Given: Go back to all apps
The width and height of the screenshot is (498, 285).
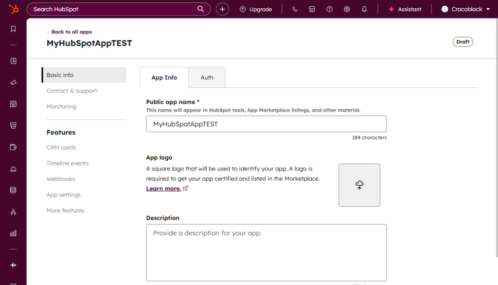Looking at the screenshot, I should point(71,32).
